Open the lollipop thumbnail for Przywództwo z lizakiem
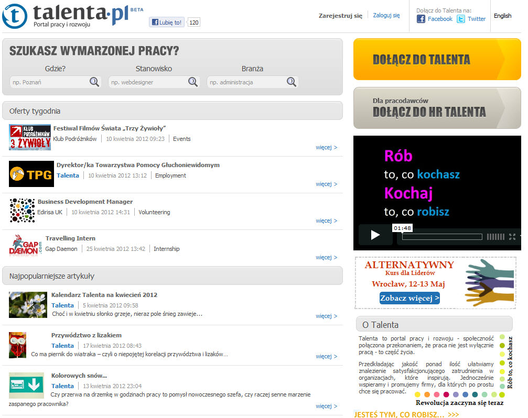528x418 pixels. click(x=17, y=345)
